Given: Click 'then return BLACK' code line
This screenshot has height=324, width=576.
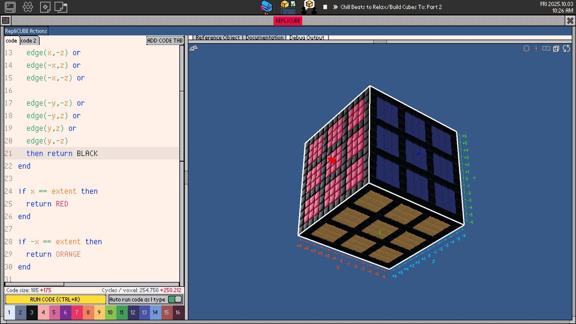Looking at the screenshot, I should (x=62, y=153).
